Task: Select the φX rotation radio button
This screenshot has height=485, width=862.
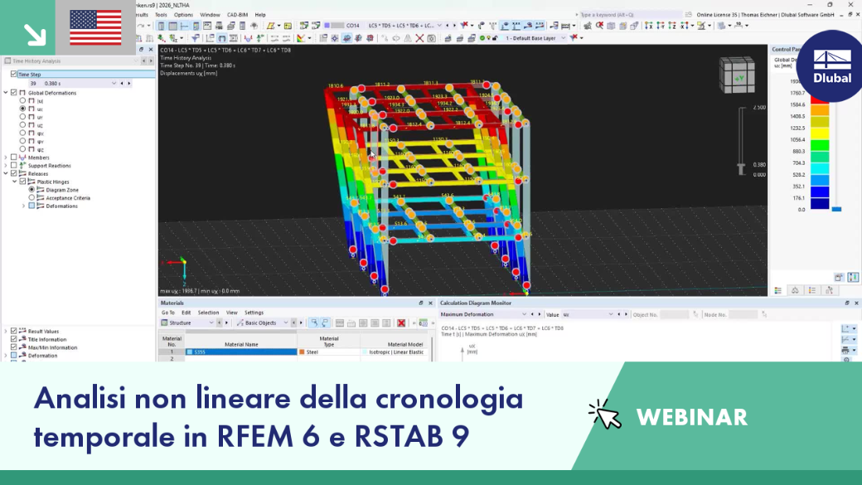Action: click(x=22, y=133)
